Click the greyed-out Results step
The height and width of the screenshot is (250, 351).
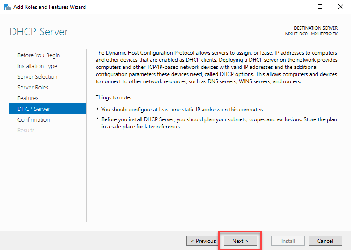[x=26, y=131]
